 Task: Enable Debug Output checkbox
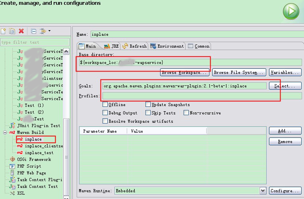pyautogui.click(x=105, y=113)
